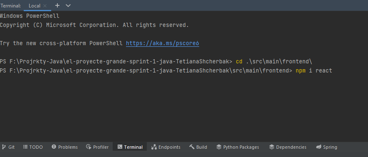Open the Git tool window
The height and width of the screenshot is (157, 368).
click(x=8, y=147)
